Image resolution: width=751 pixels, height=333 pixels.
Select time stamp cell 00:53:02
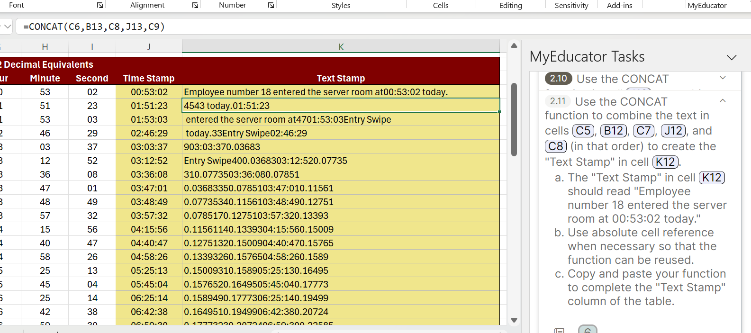pos(149,92)
